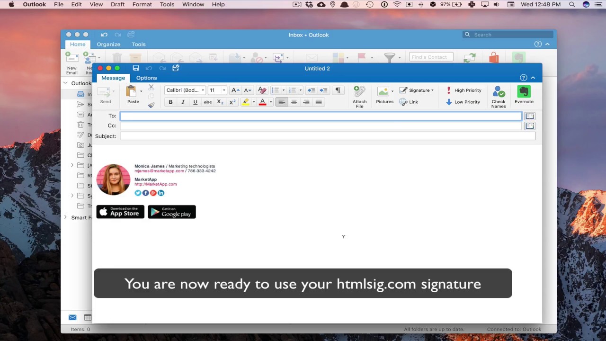Screen dimensions: 606x341
Task: Toggle underline formatting
Action: tap(195, 102)
